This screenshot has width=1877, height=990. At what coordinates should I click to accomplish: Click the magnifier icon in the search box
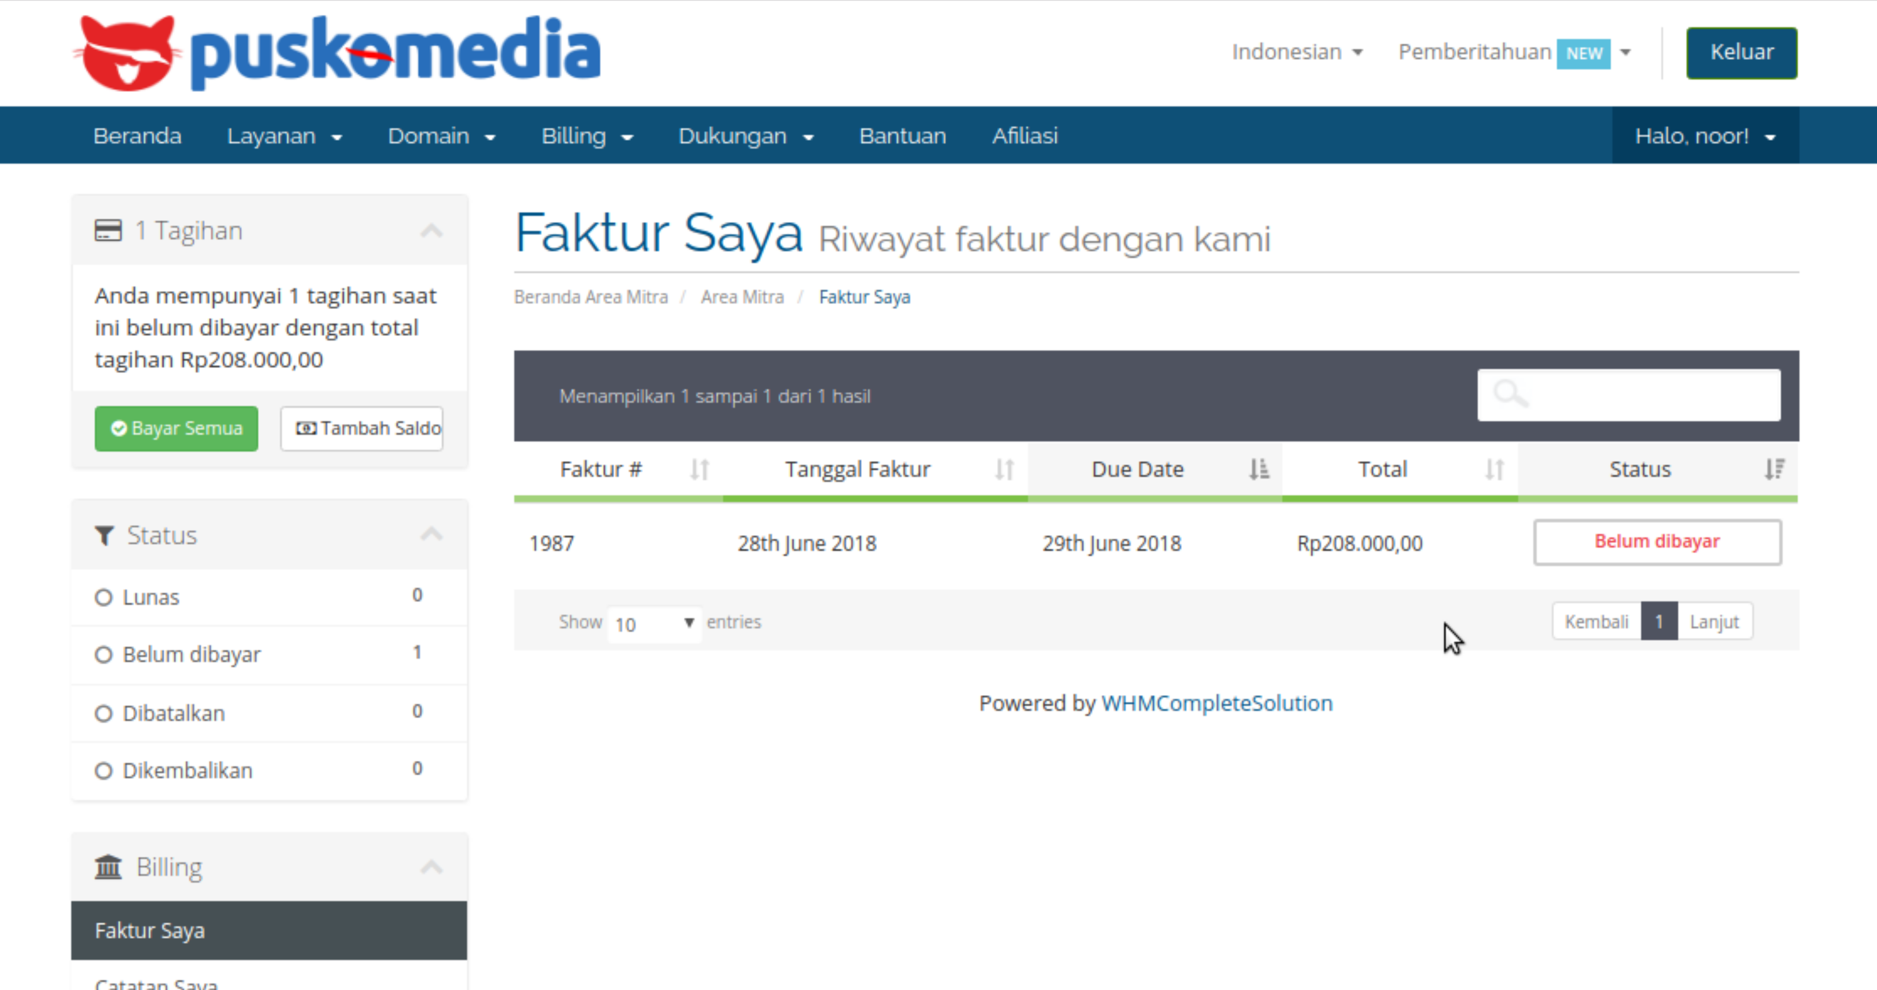(1510, 393)
